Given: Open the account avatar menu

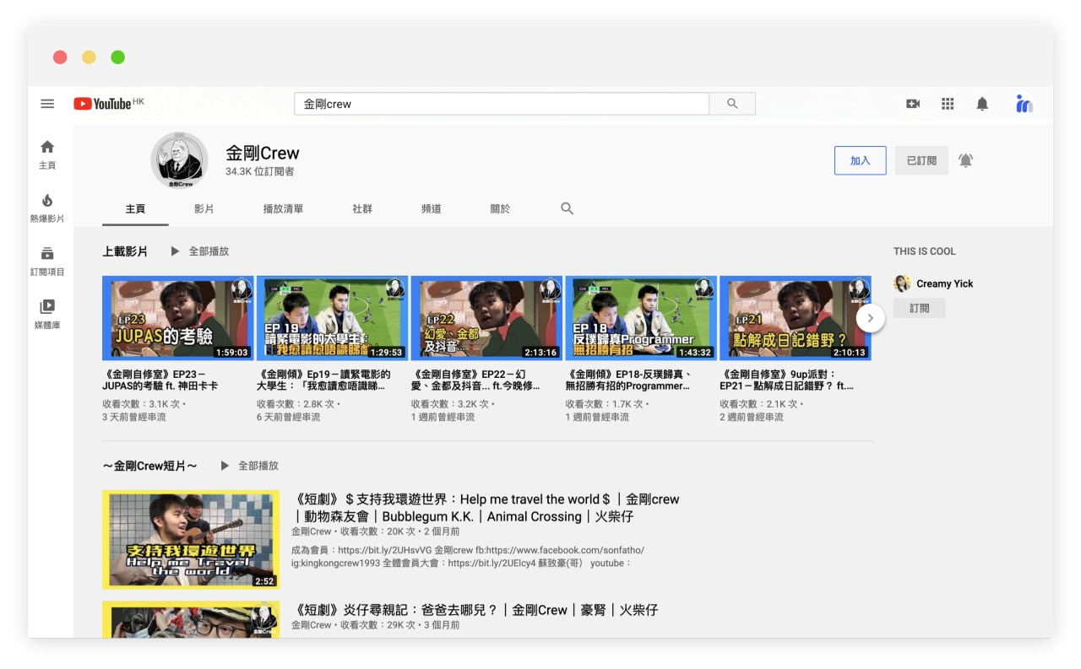Looking at the screenshot, I should point(1024,104).
